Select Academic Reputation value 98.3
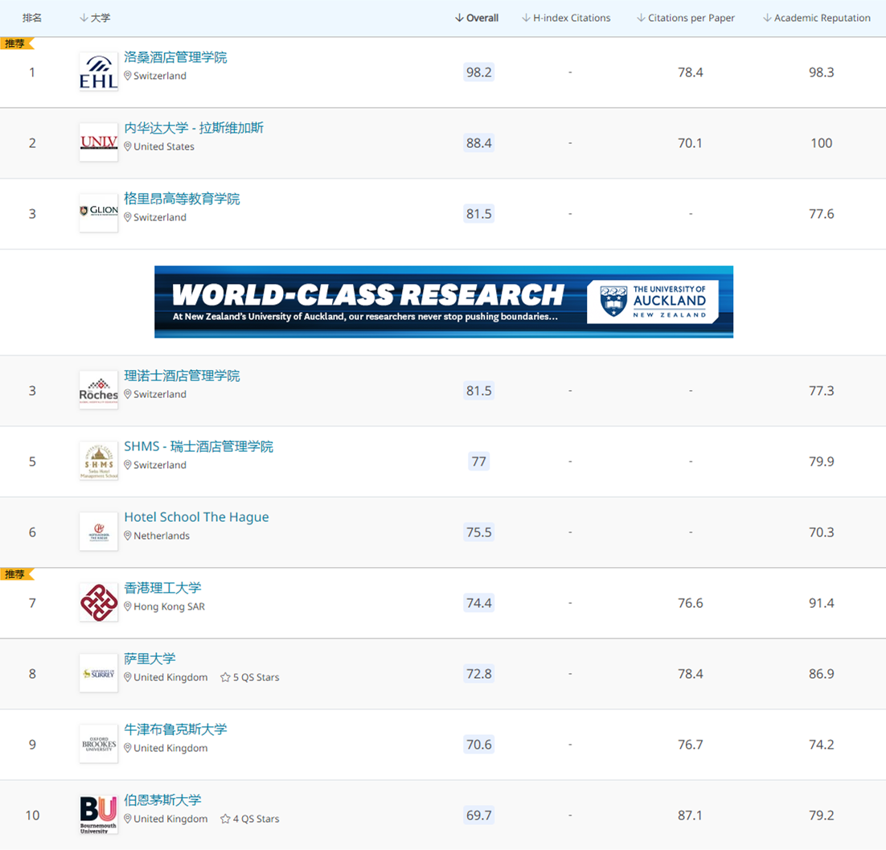The width and height of the screenshot is (886, 850). click(x=821, y=72)
